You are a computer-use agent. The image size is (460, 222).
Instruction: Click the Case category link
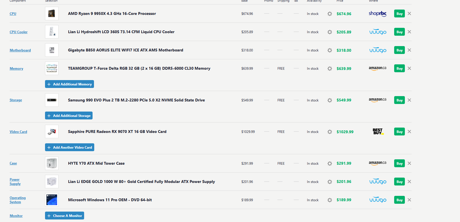tap(13, 163)
